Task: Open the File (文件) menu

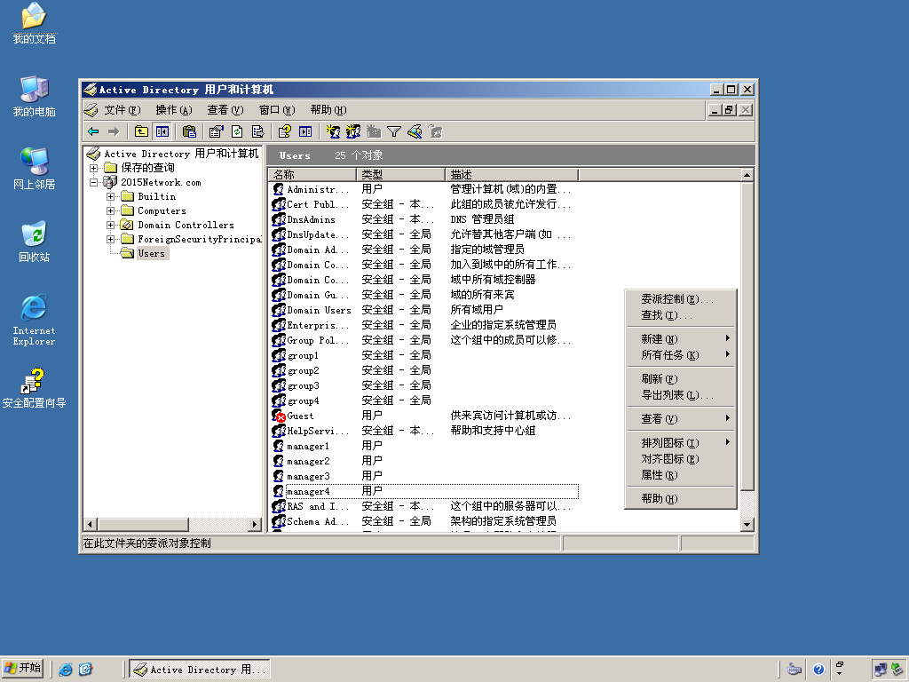Action: [x=122, y=109]
